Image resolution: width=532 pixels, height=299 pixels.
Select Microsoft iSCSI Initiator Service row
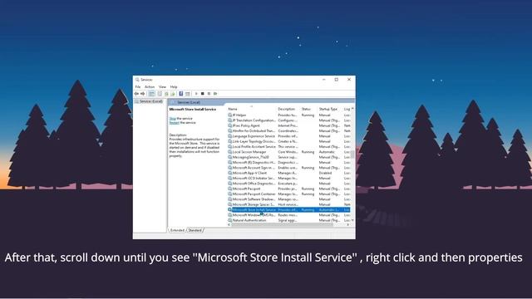[288, 178]
